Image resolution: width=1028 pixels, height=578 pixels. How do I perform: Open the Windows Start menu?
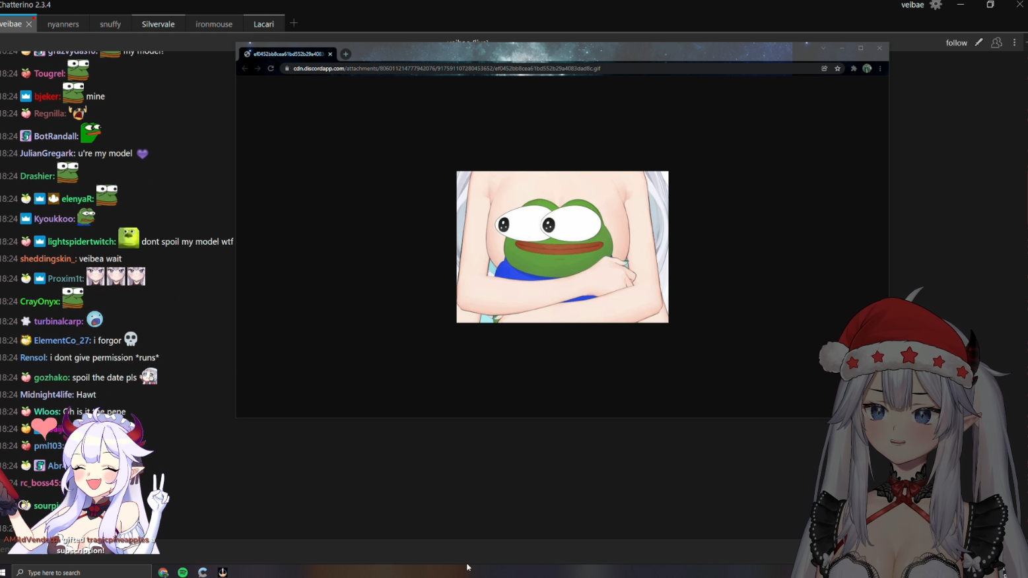[3, 572]
